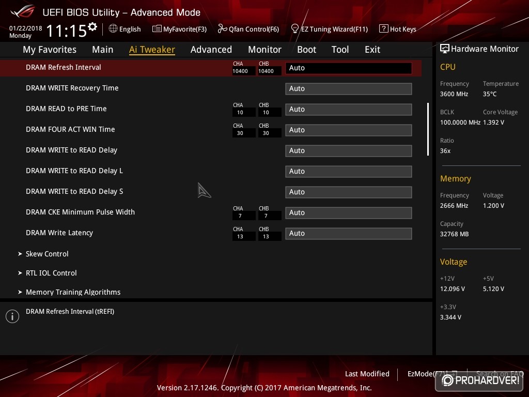Click the globe language icon
This screenshot has width=529, height=397.
point(113,29)
